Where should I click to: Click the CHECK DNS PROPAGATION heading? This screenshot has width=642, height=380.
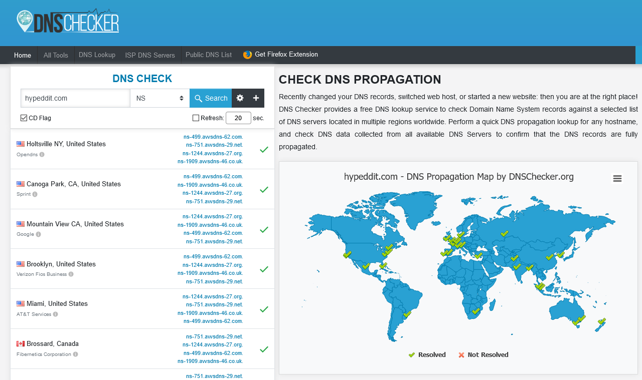pos(360,80)
